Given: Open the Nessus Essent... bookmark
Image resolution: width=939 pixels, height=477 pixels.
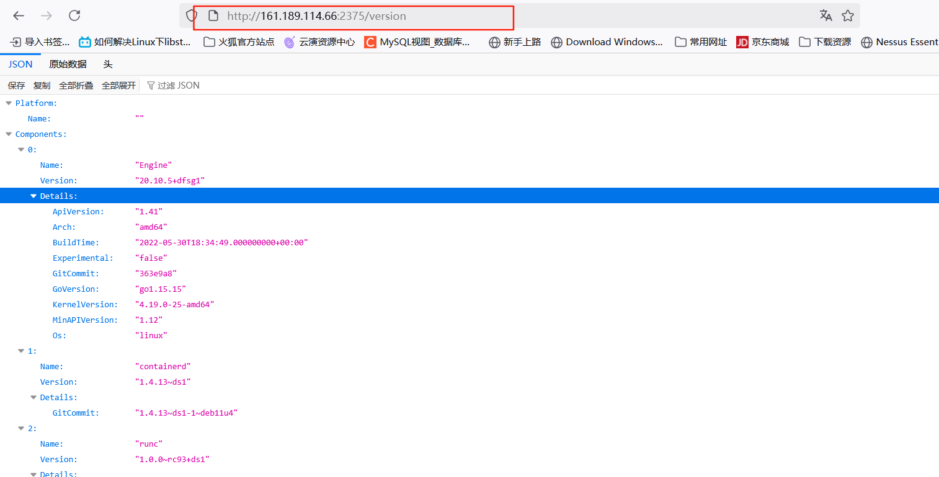Looking at the screenshot, I should point(899,42).
